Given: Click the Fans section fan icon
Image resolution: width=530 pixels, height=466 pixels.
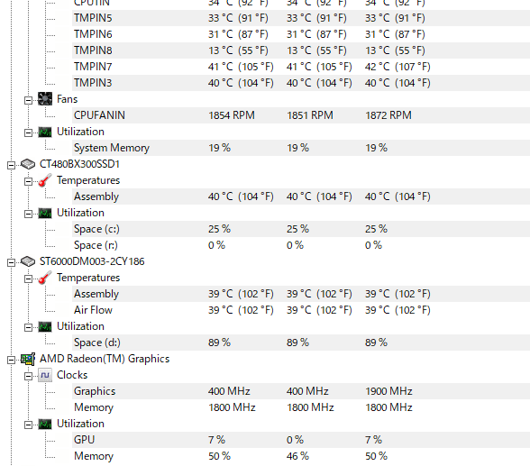Looking at the screenshot, I should click(x=45, y=99).
